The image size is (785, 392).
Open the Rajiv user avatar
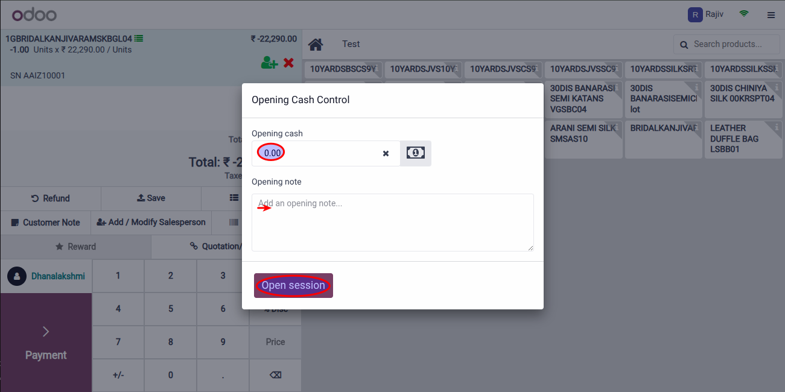coord(695,15)
